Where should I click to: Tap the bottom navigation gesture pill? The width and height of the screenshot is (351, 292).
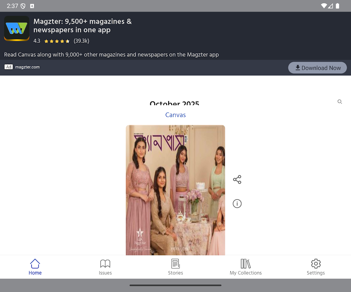coord(175,285)
